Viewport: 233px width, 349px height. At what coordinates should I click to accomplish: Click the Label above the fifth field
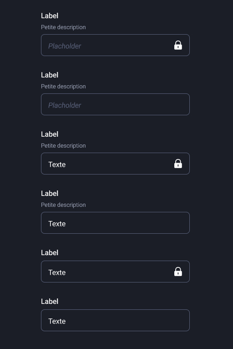point(50,252)
